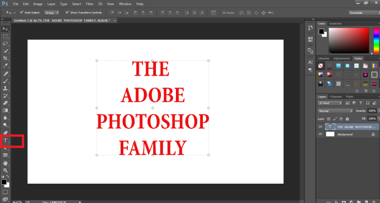Open the Opacity 100% field
Viewport: 380px width, 203px height.
372,111
